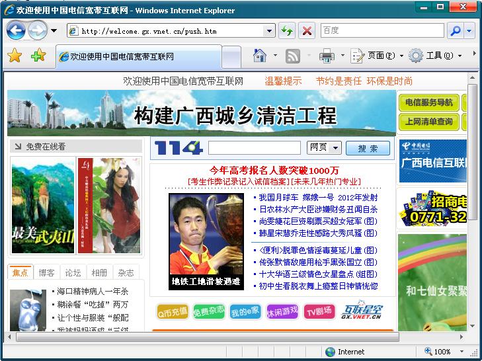
Task: Expand the address bar history dropdown
Action: pos(269,31)
